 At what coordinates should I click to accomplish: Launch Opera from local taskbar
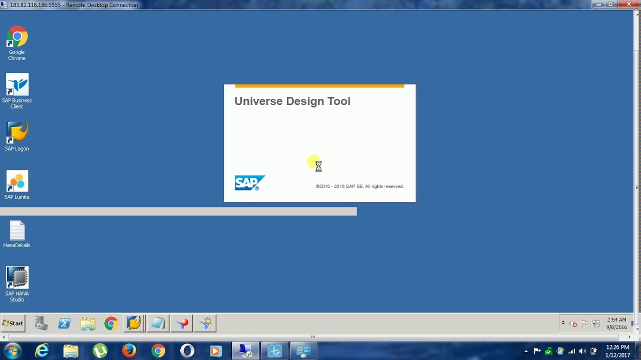(187, 351)
